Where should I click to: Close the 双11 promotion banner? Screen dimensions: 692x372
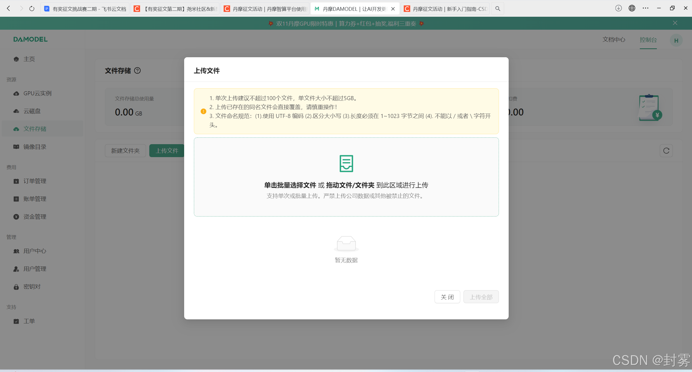click(675, 23)
